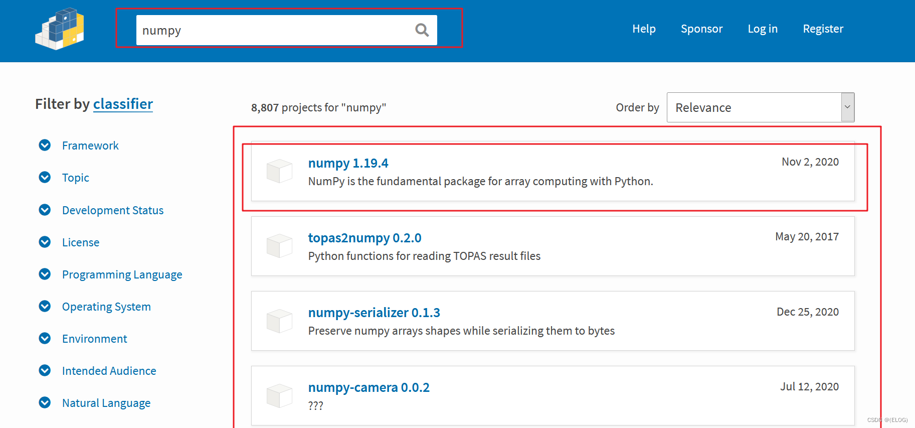Expand the Programming Language chevron
This screenshot has width=915, height=428.
pos(45,274)
